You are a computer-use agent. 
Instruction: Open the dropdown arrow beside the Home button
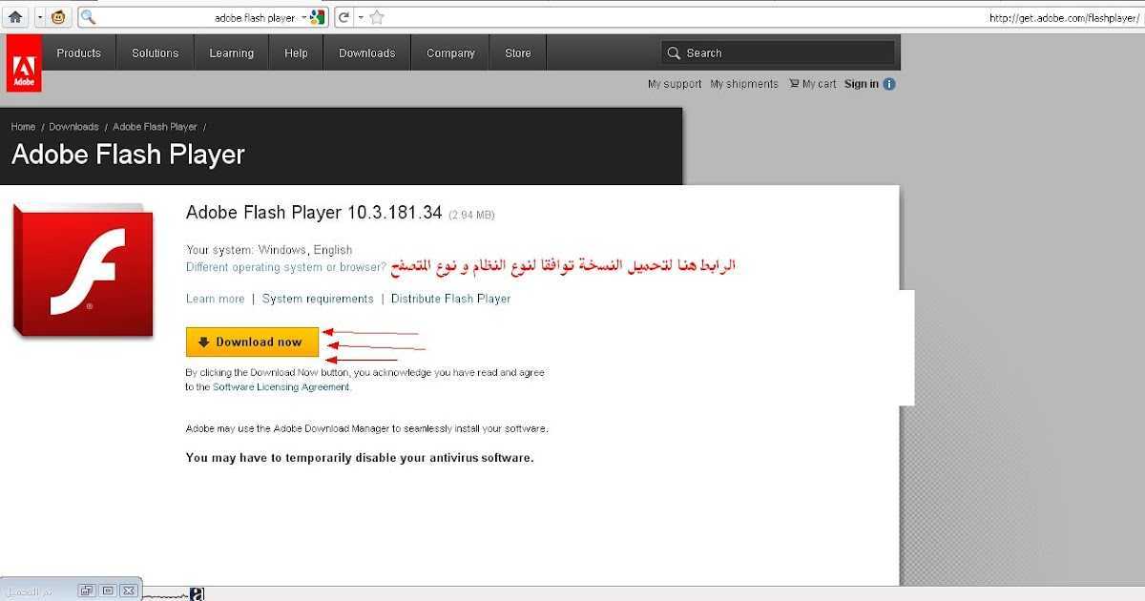[x=39, y=17]
